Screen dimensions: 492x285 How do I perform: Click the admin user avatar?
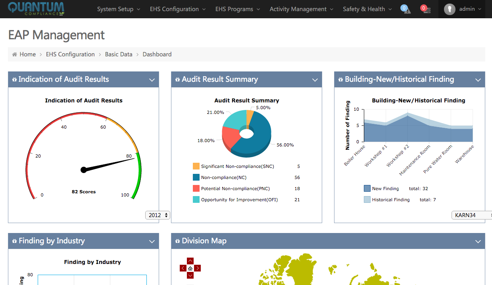click(450, 9)
